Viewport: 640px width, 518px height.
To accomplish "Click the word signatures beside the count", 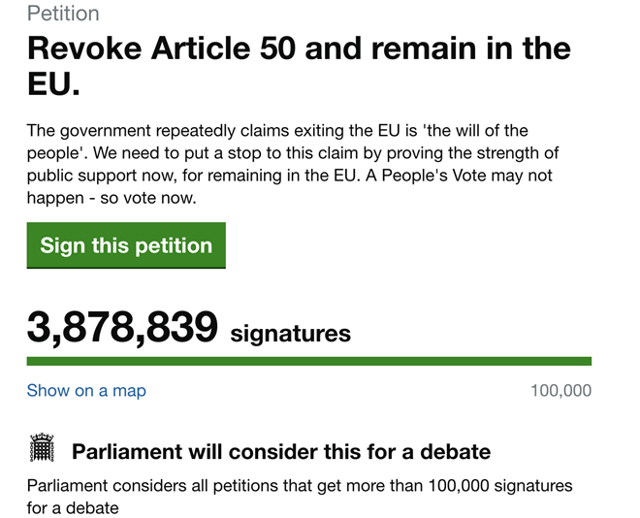I will [291, 334].
